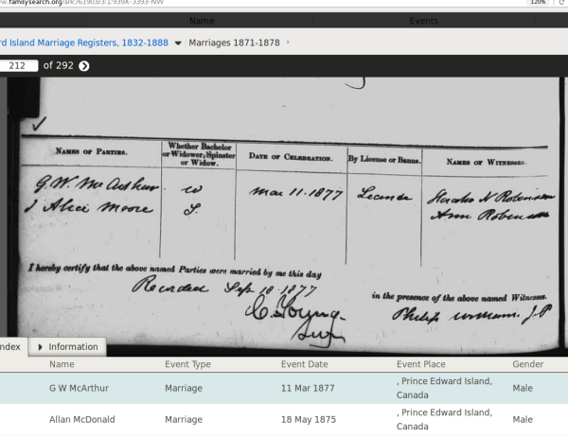Image resolution: width=568 pixels, height=438 pixels.
Task: Open dropdown arrow beside Marriage Registers breadcrumb
Action: (178, 43)
